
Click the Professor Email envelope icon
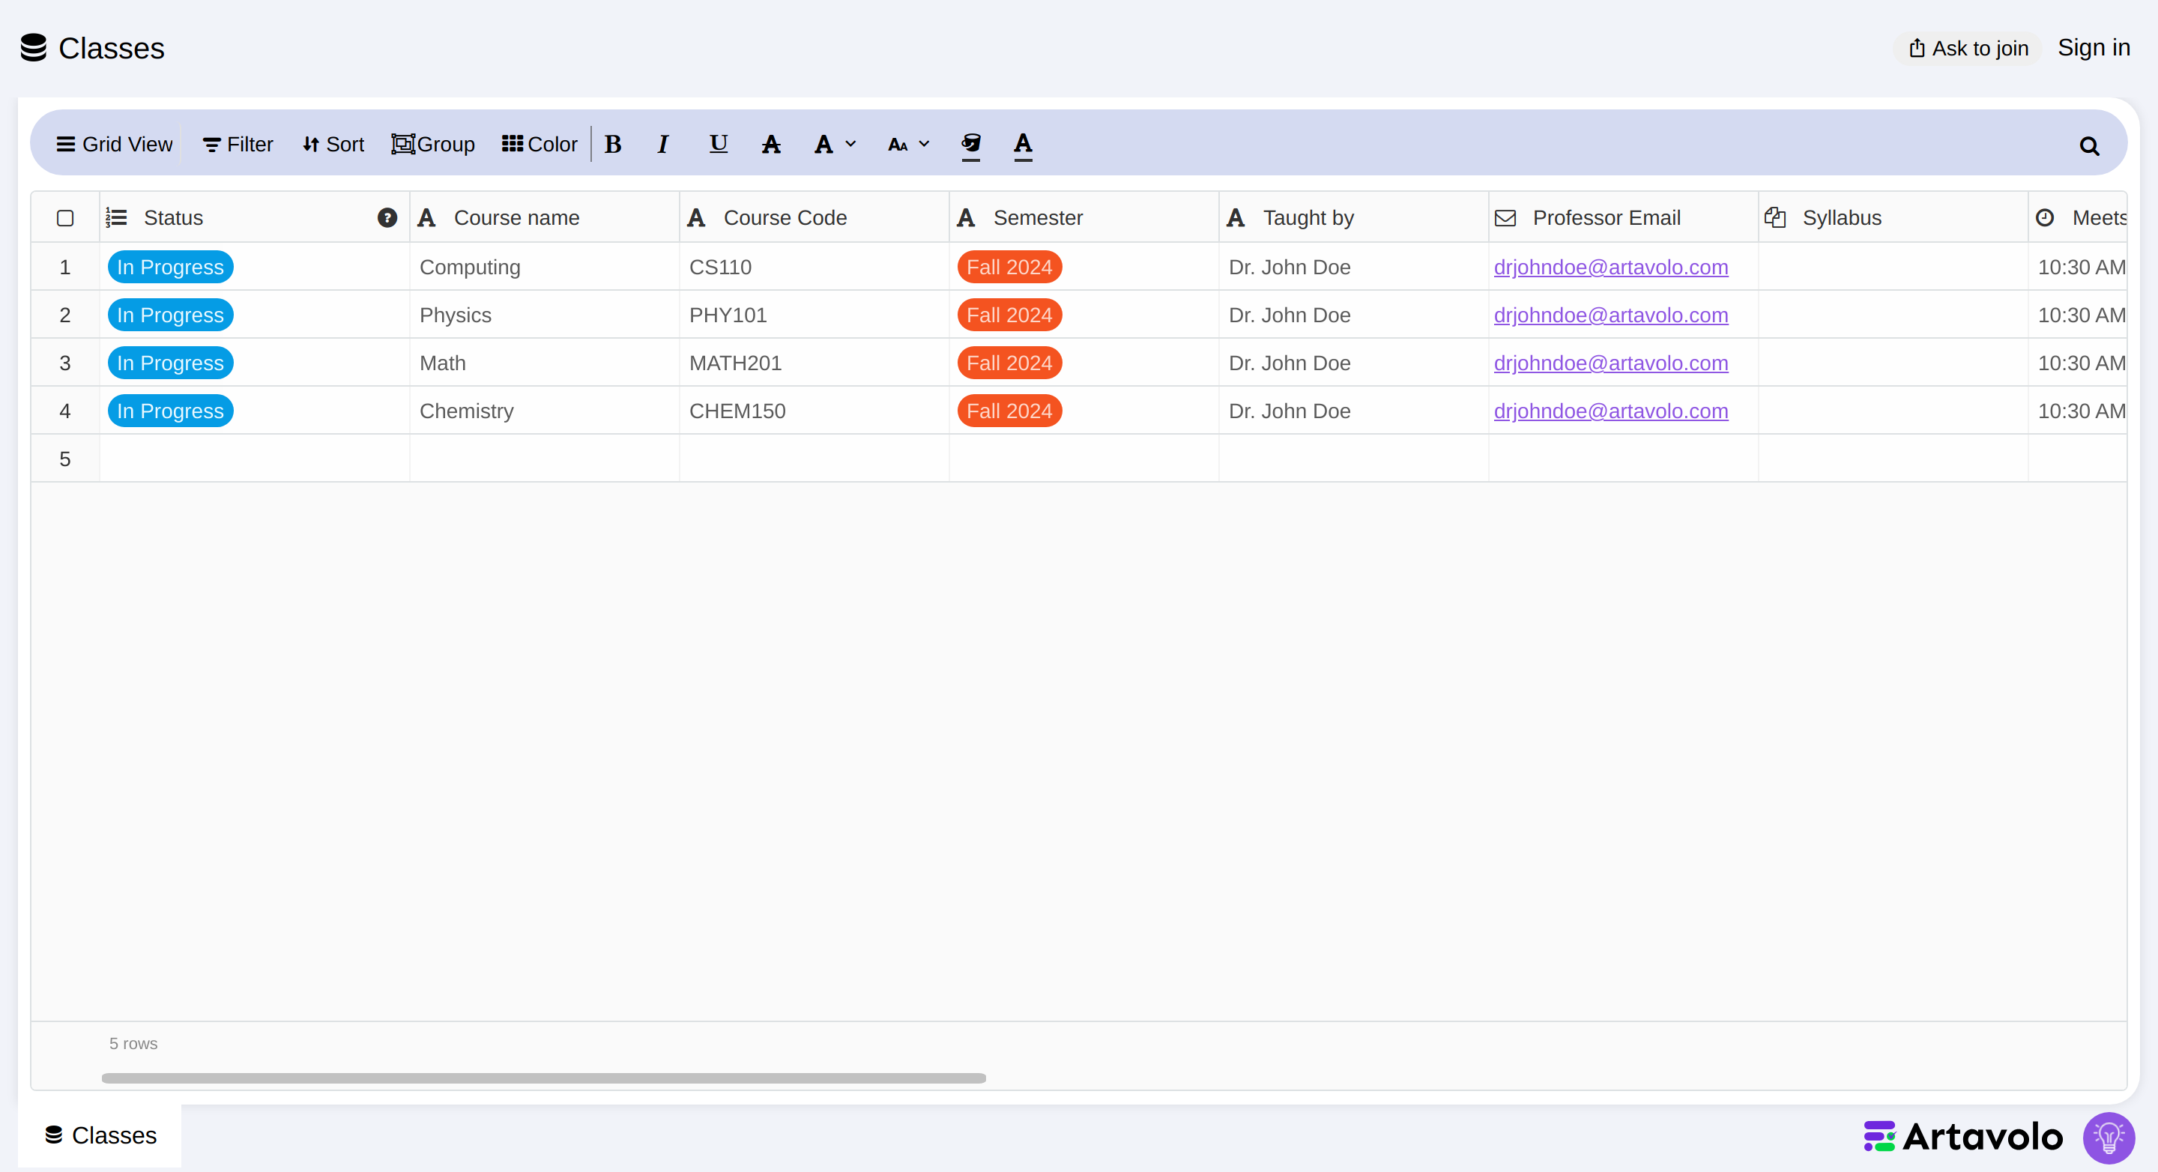(x=1505, y=218)
